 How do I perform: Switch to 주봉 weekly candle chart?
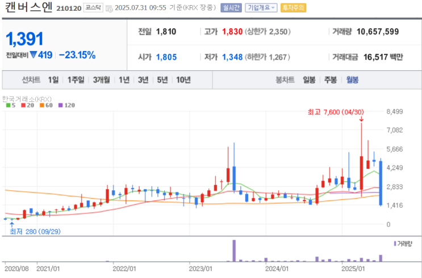click(x=331, y=80)
